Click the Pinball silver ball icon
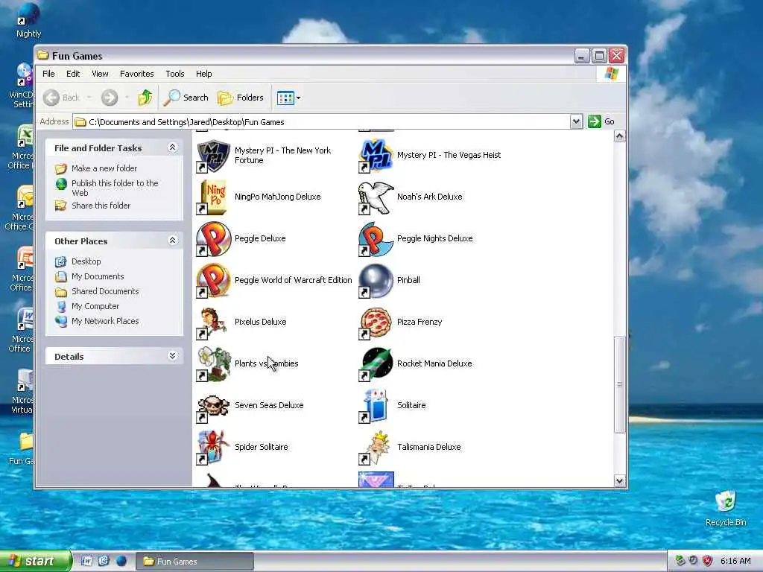The height and width of the screenshot is (572, 763). tap(376, 281)
